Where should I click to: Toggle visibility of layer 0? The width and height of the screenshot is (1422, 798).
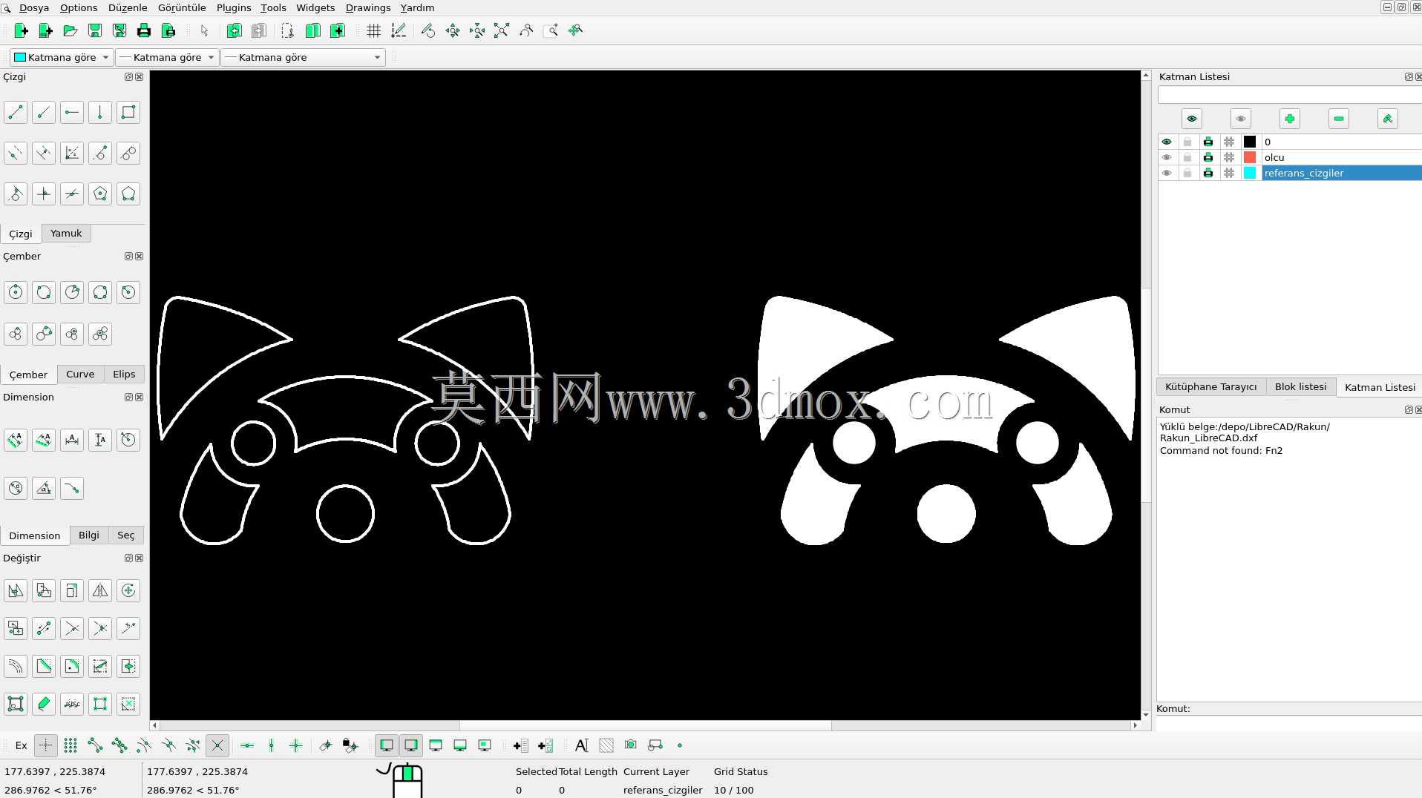(x=1167, y=142)
